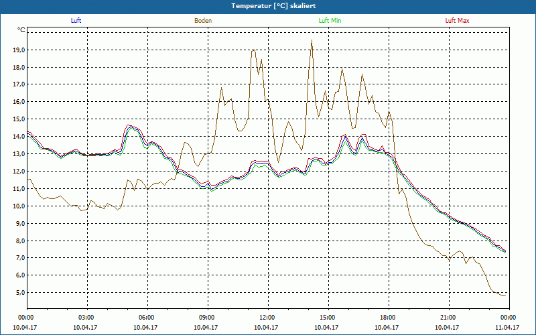The image size is (536, 335).
Task: Click the 18:00 time axis label
Action: click(x=389, y=318)
